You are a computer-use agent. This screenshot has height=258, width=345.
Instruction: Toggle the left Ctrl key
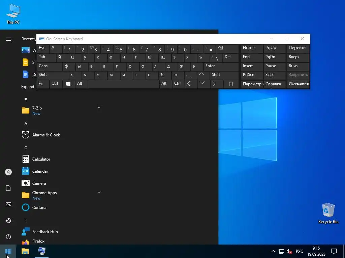pyautogui.click(x=56, y=84)
